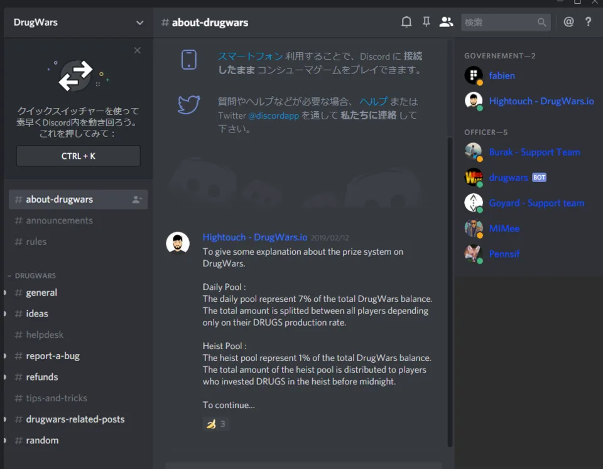Click search magnifier icon
Screen dimensions: 603x469
tap(541, 23)
